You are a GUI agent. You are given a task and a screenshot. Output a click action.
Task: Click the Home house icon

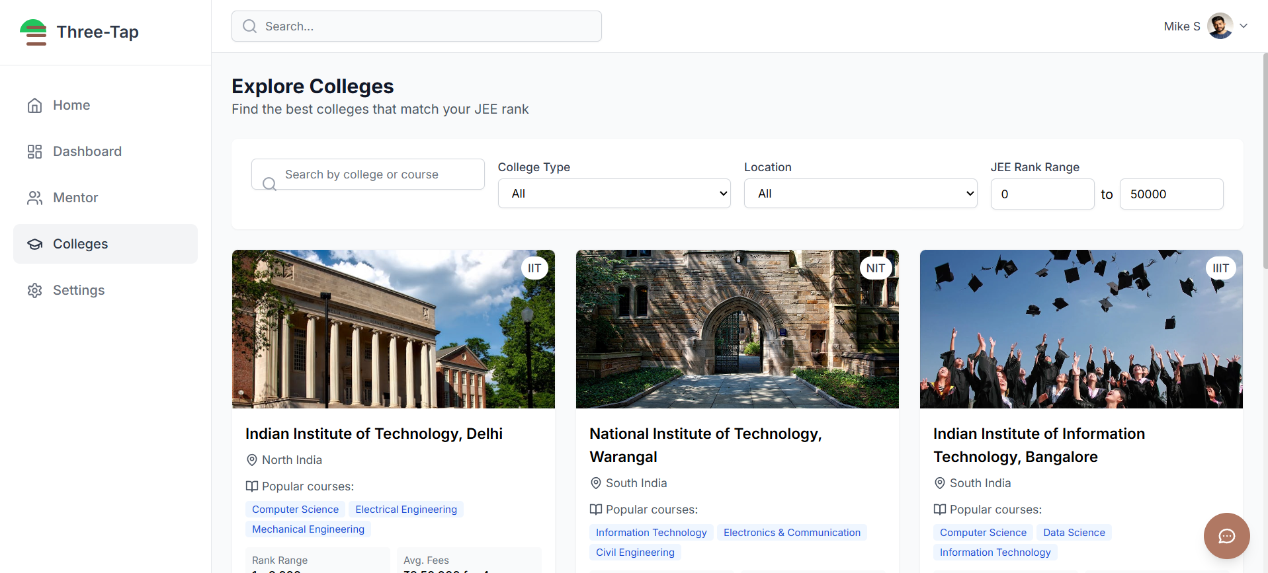tap(35, 105)
